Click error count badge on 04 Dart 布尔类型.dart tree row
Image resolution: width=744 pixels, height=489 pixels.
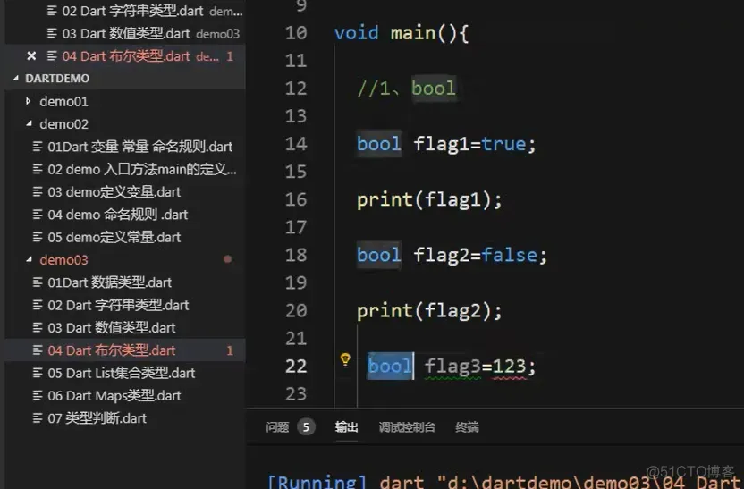point(230,350)
